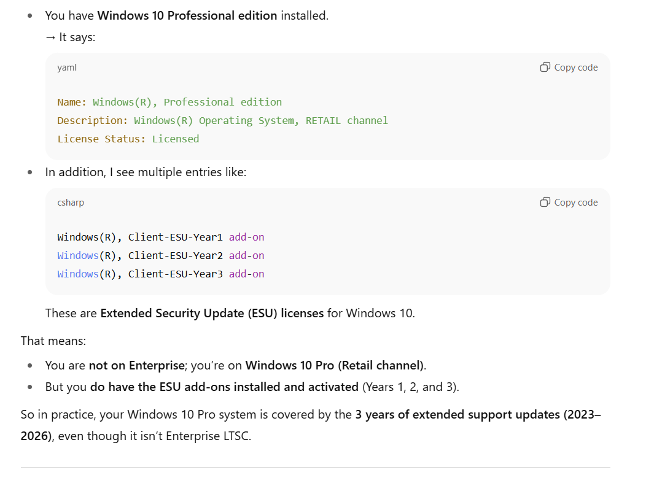The image size is (646, 483).
Task: Click the 'Description: Windows(R) Operating System' line
Action: [x=222, y=121]
